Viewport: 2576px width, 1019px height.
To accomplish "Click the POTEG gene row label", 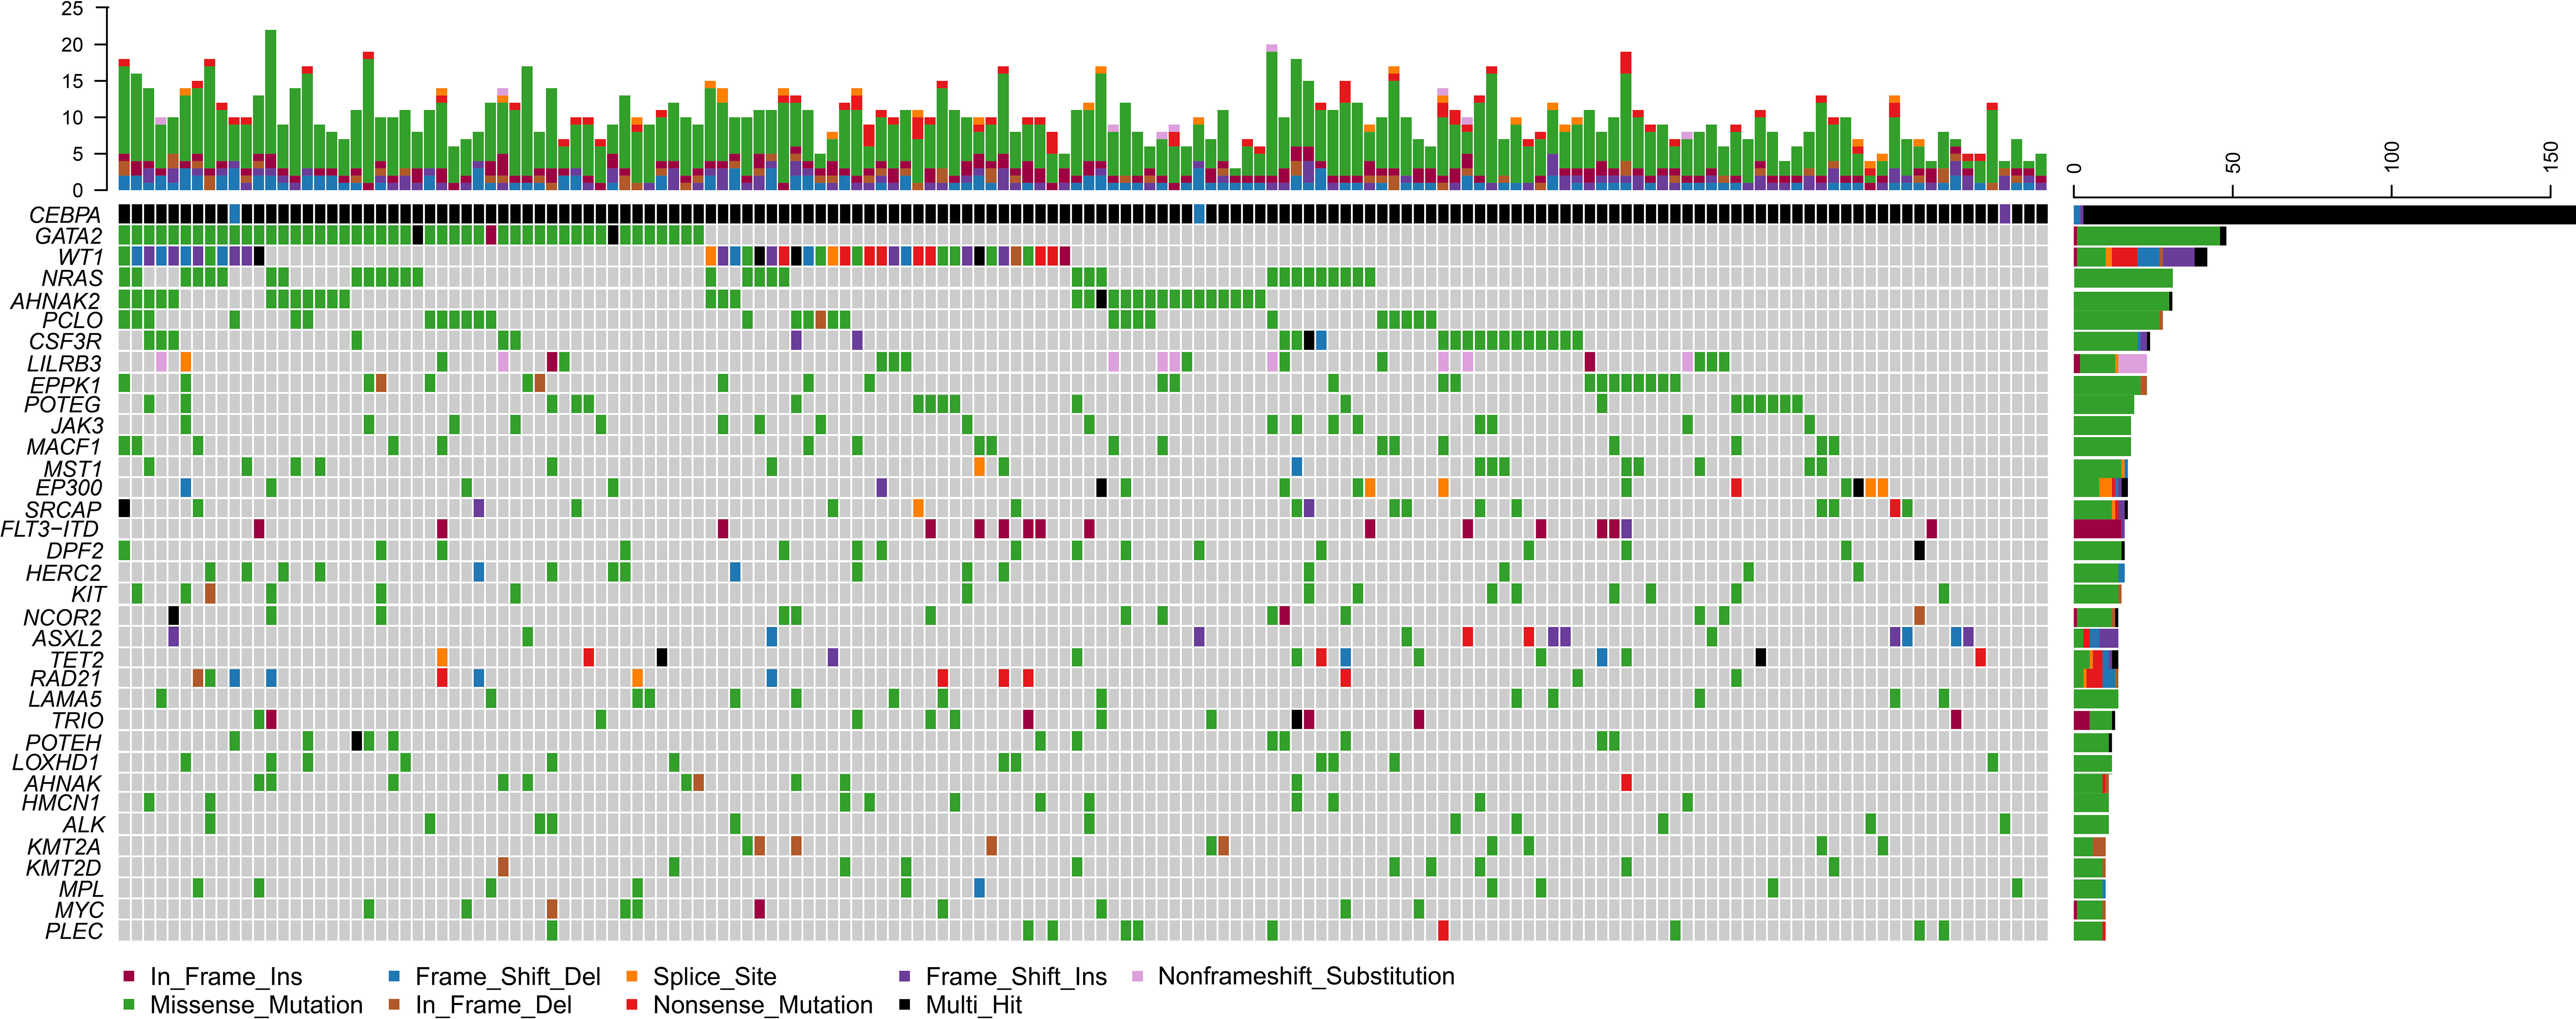I will pyautogui.click(x=63, y=404).
